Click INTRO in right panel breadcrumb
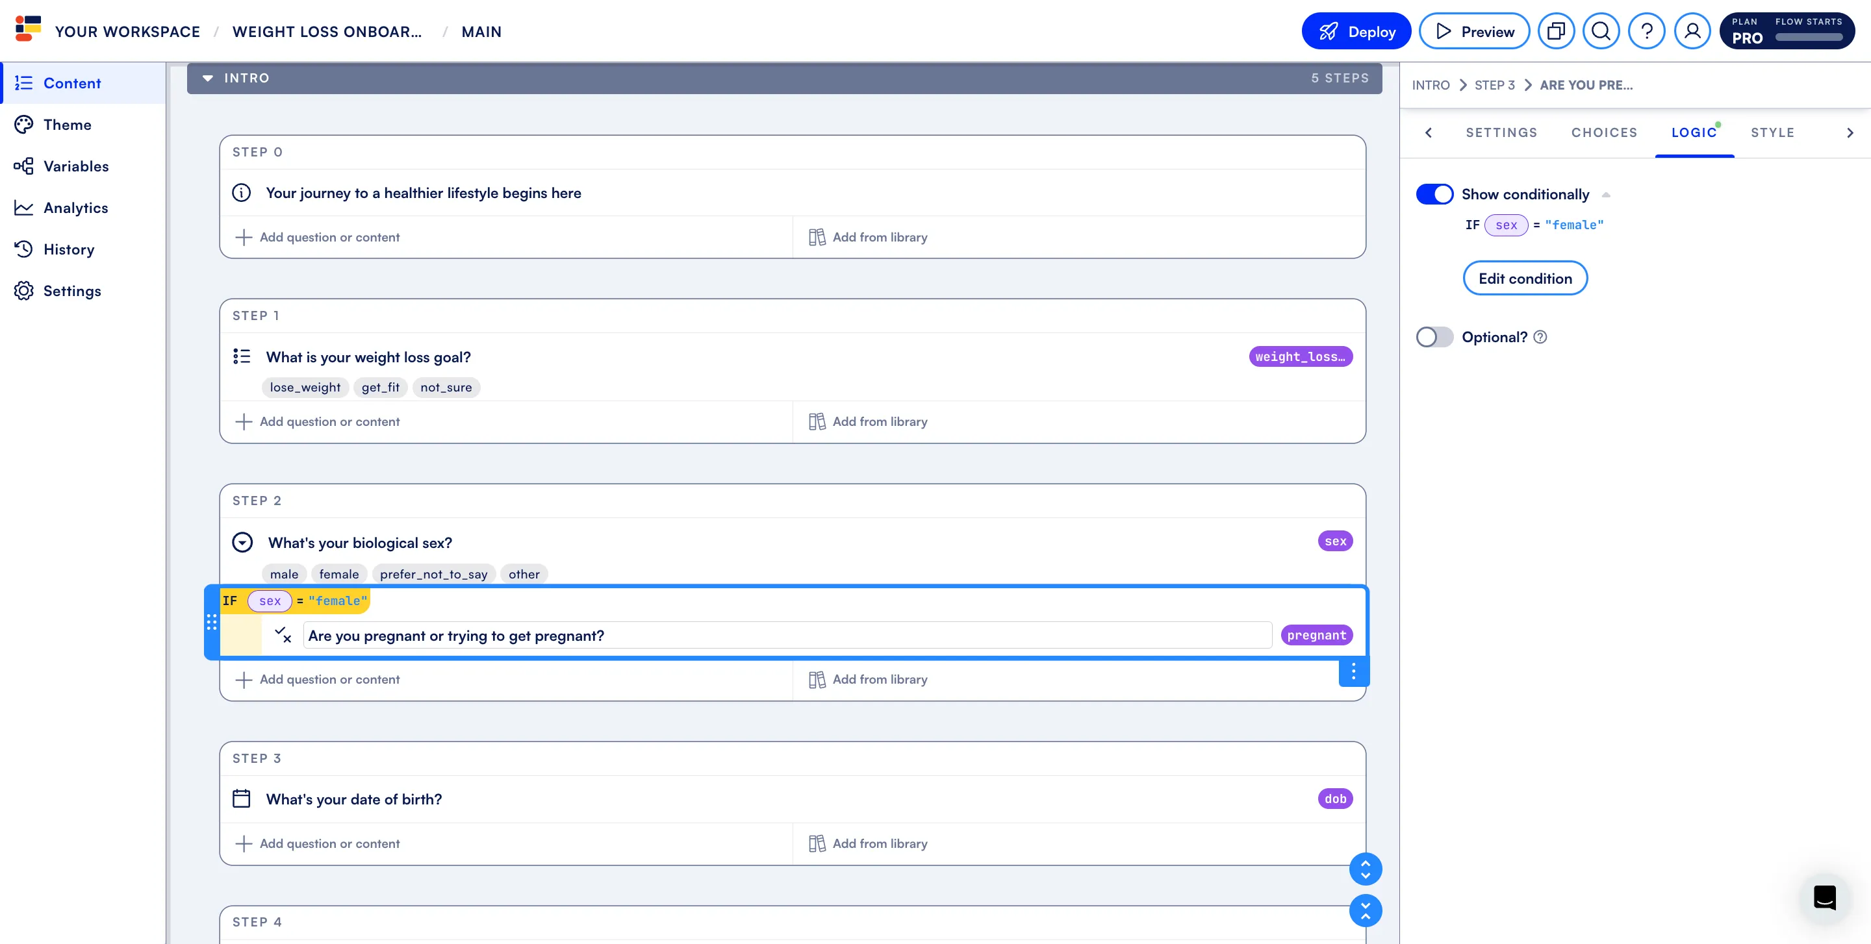 (x=1430, y=85)
